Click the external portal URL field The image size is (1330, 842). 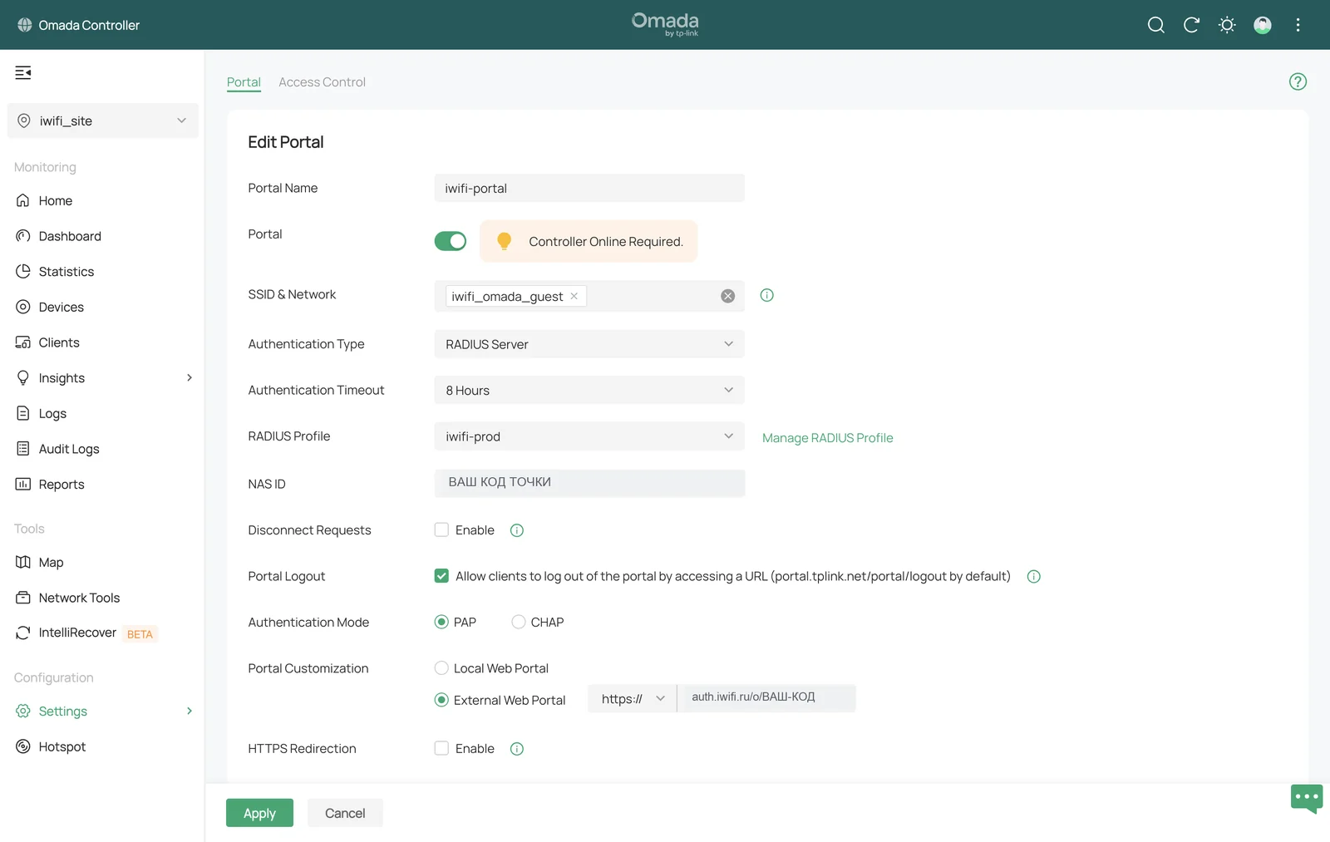pos(766,698)
